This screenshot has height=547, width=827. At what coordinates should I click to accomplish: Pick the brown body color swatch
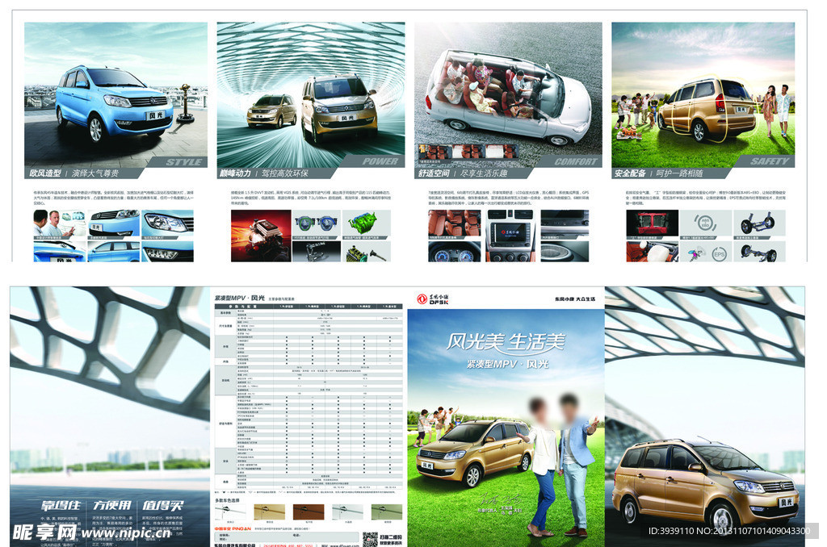point(309,512)
